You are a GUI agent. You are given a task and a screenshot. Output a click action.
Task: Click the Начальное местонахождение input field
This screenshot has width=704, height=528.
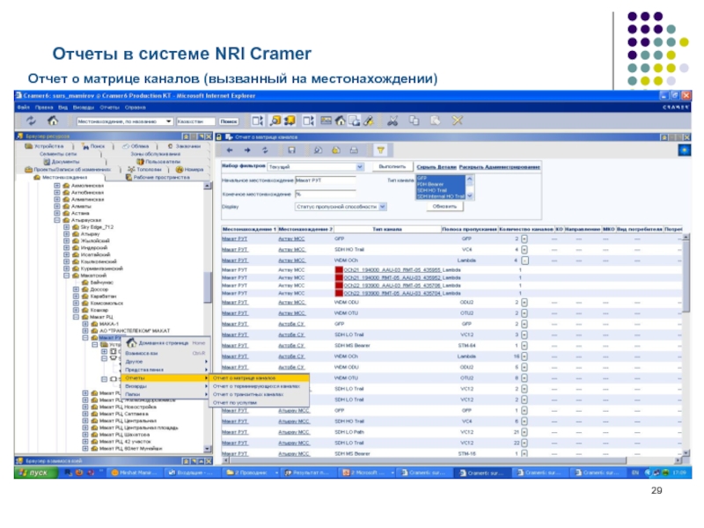coord(325,180)
